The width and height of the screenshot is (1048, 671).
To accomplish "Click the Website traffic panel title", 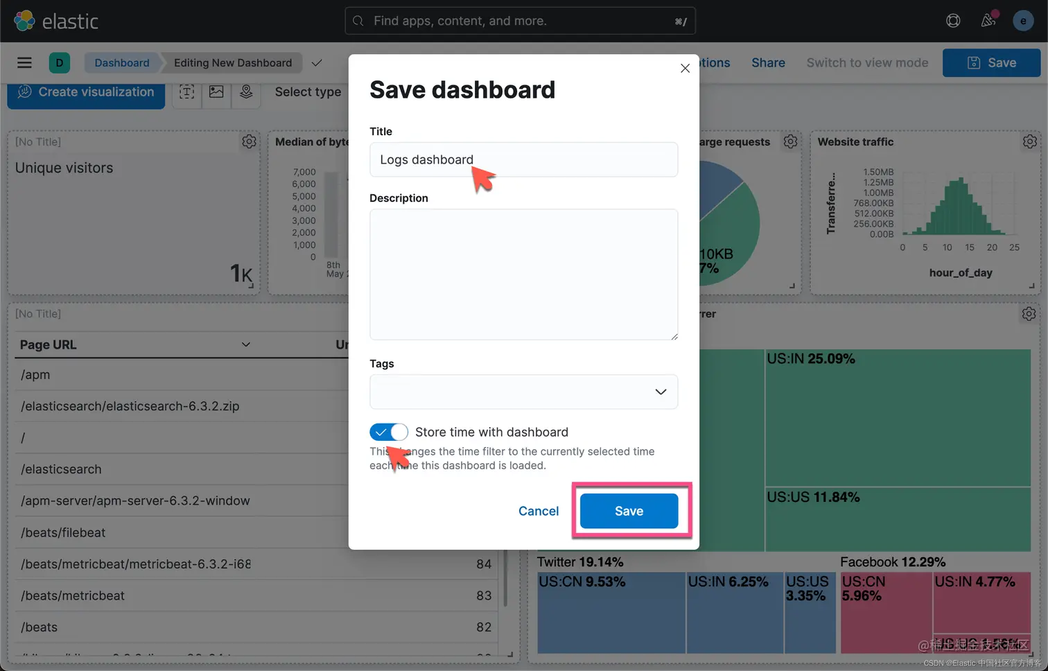I will point(855,141).
